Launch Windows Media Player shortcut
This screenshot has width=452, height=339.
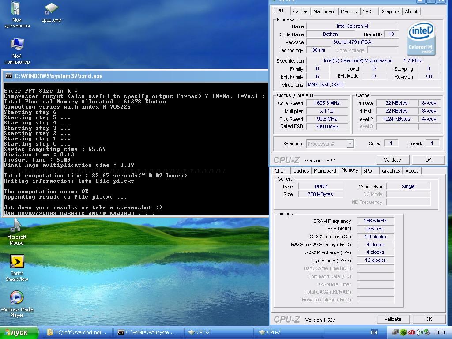(x=17, y=304)
